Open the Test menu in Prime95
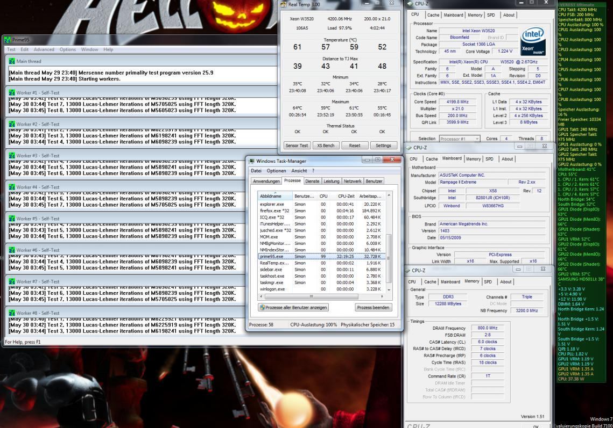 (11, 49)
